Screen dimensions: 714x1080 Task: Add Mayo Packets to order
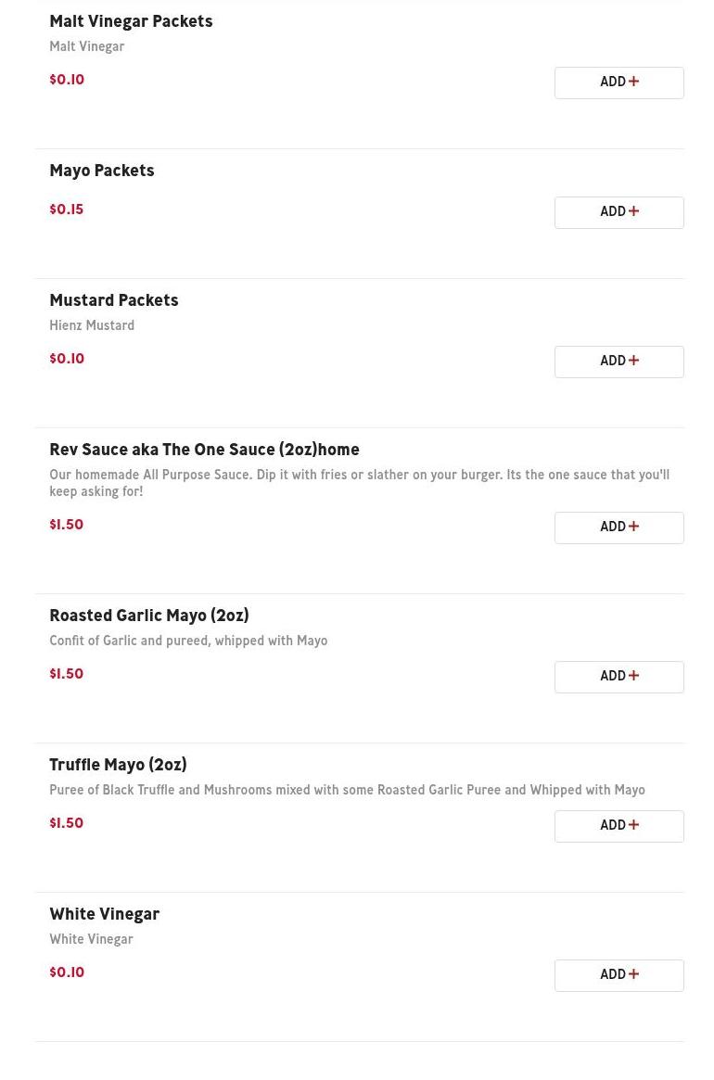[x=618, y=212]
